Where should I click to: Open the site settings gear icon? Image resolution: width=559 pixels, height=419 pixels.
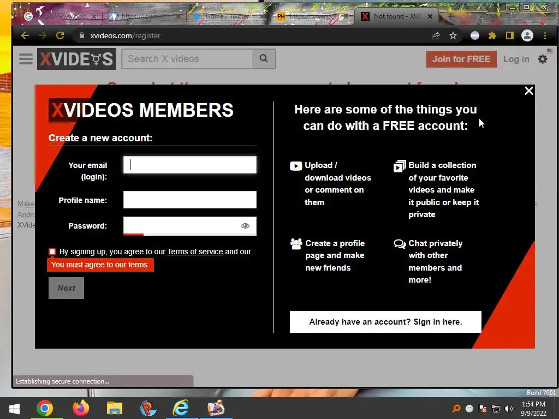543,59
